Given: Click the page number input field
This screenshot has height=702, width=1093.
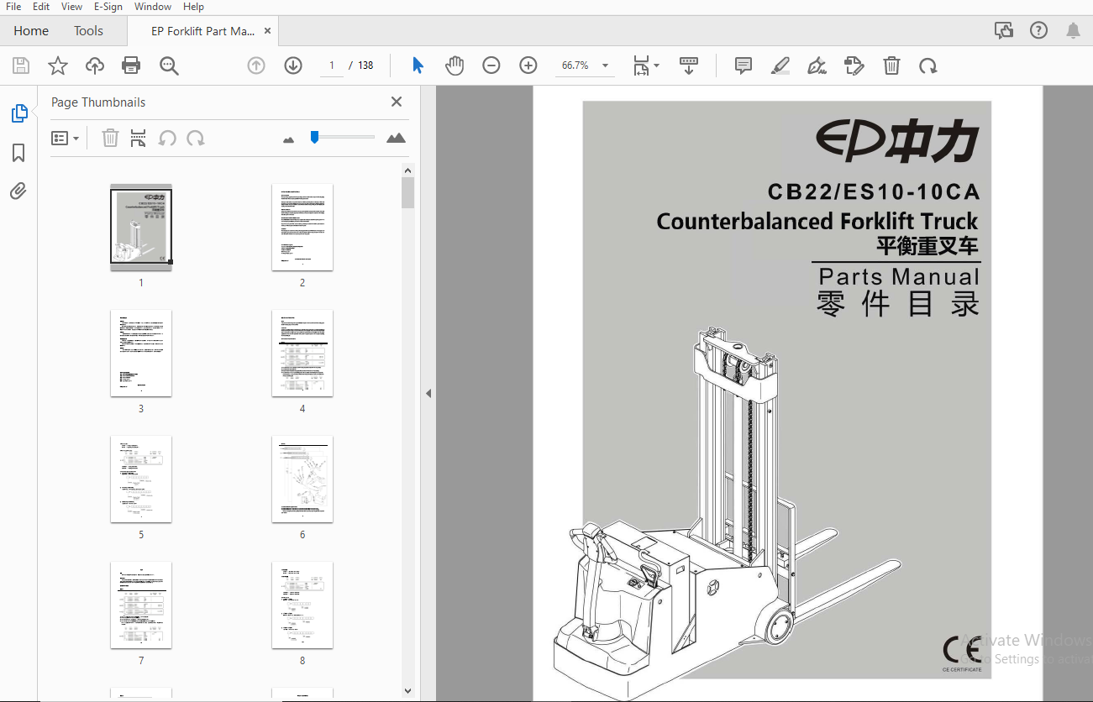Looking at the screenshot, I should tap(332, 65).
